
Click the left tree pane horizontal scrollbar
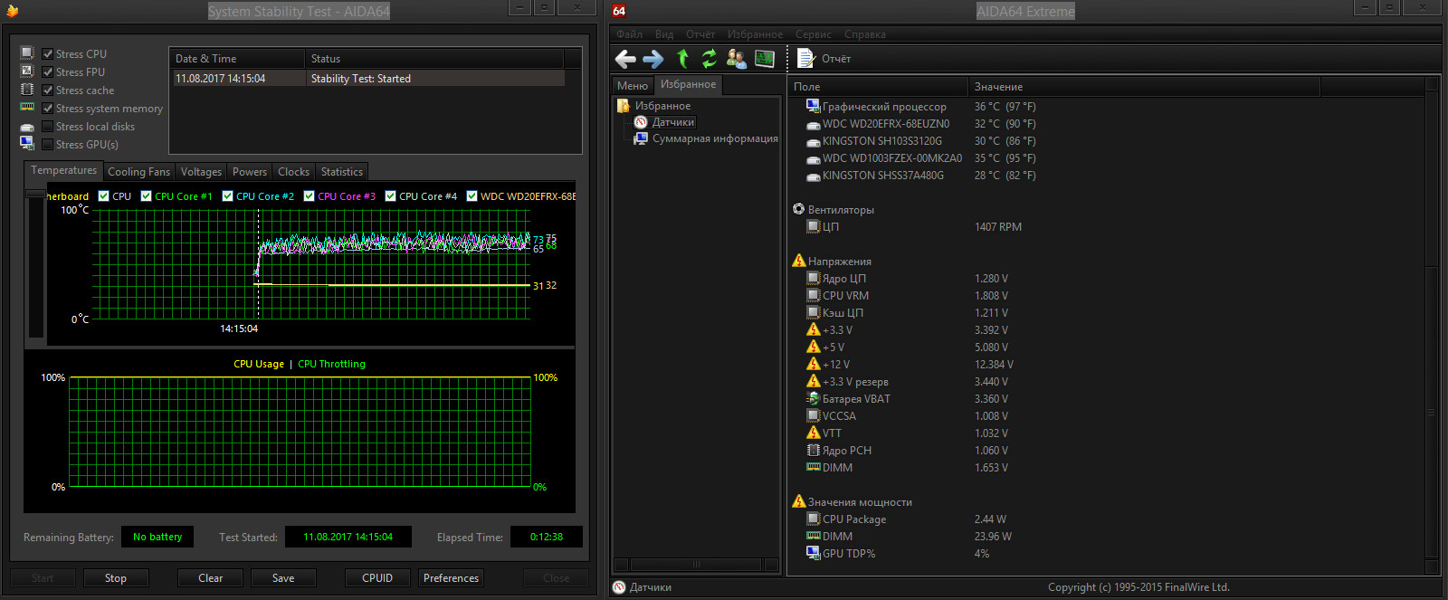(696, 564)
